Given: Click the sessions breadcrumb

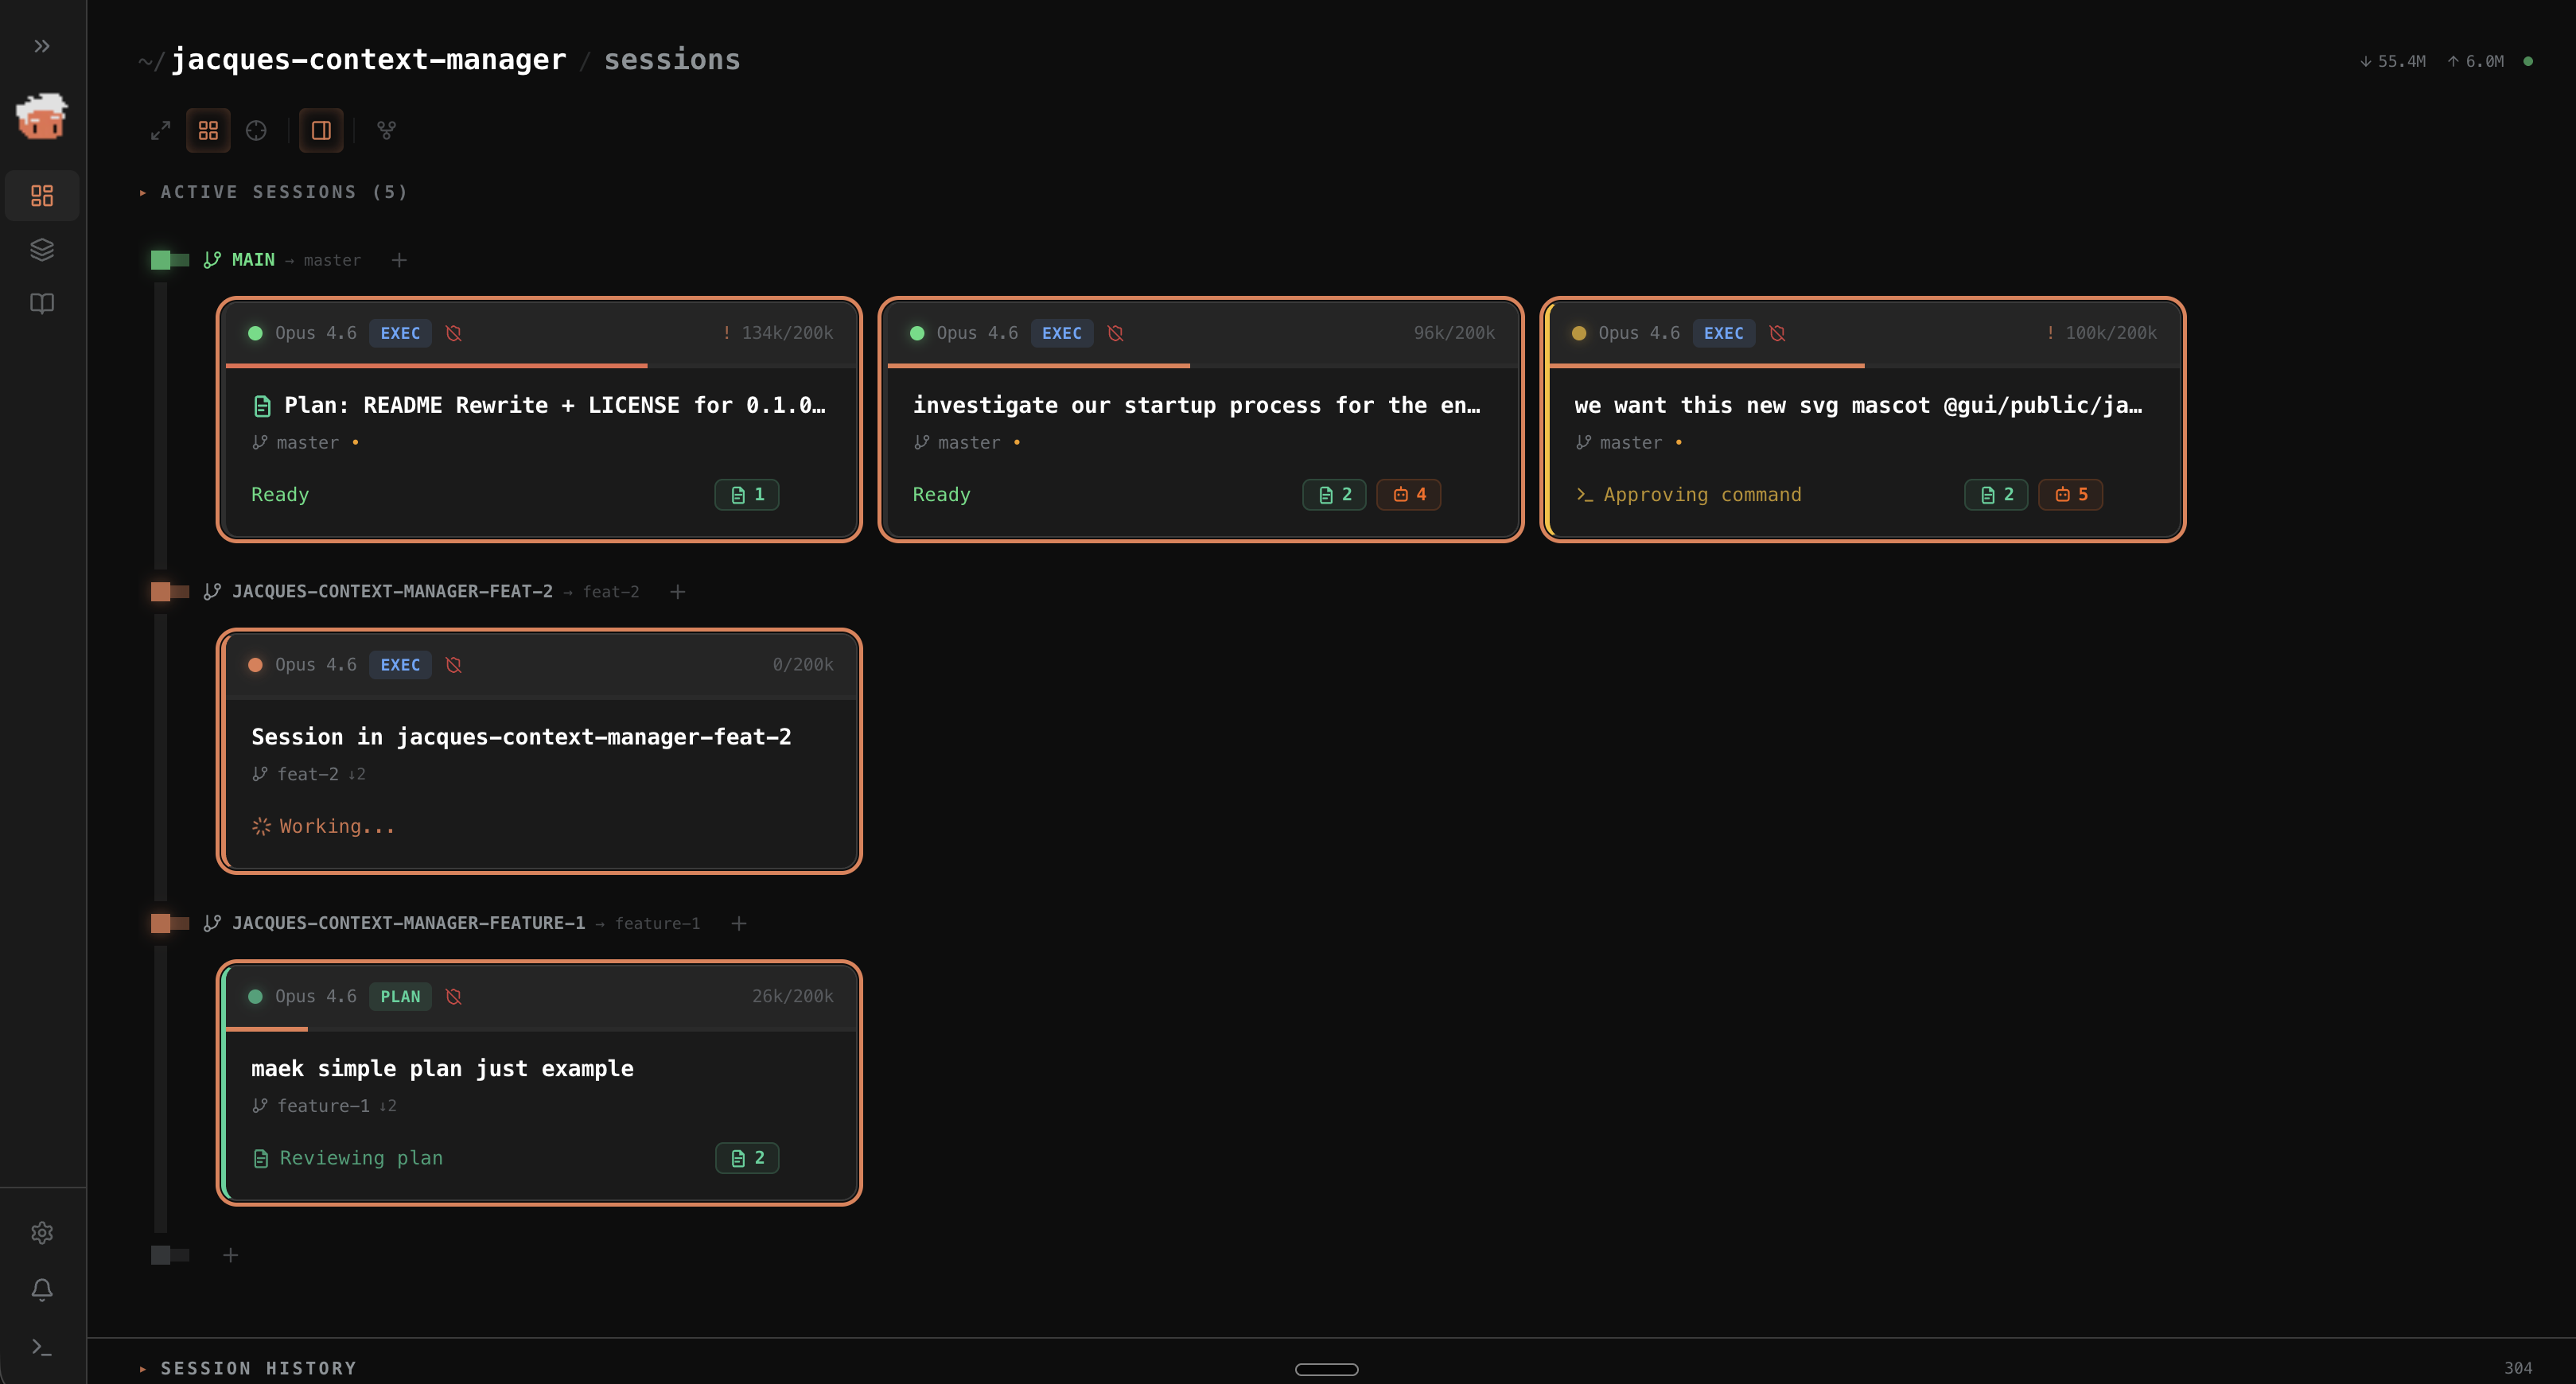Looking at the screenshot, I should click(672, 60).
